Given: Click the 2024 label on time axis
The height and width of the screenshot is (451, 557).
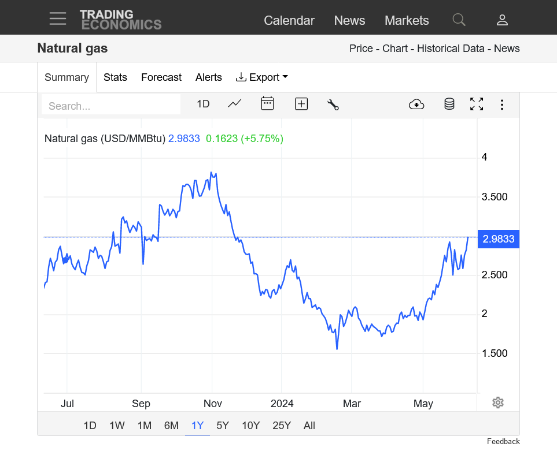Looking at the screenshot, I should 282,404.
